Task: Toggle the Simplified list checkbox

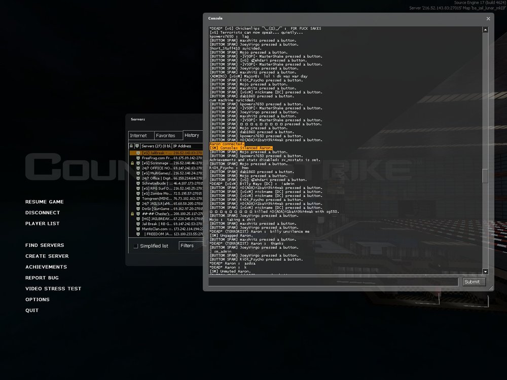Action: pyautogui.click(x=136, y=246)
